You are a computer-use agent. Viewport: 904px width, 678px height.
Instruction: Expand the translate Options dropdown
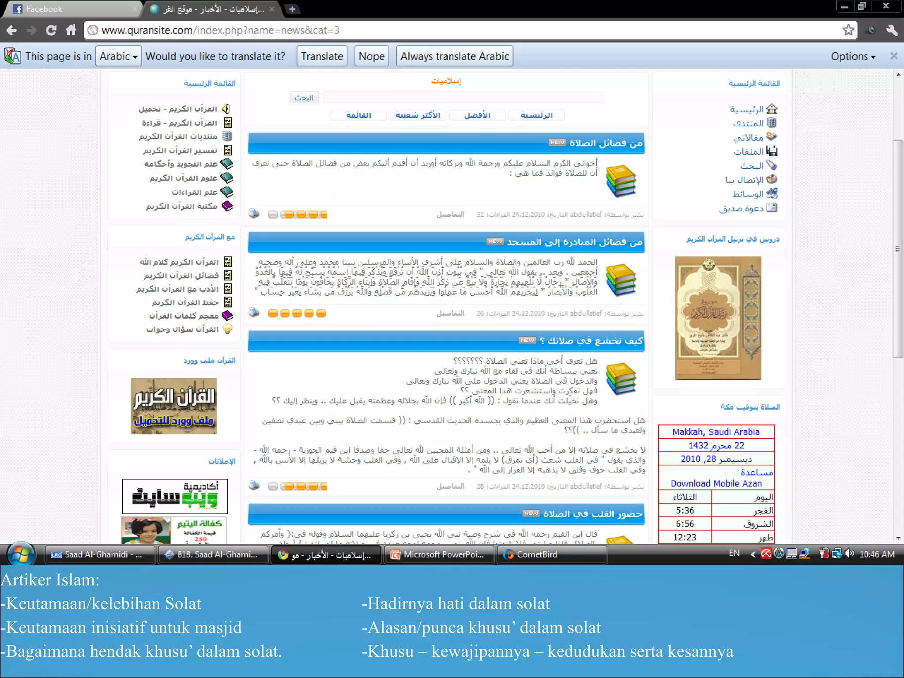tap(853, 56)
